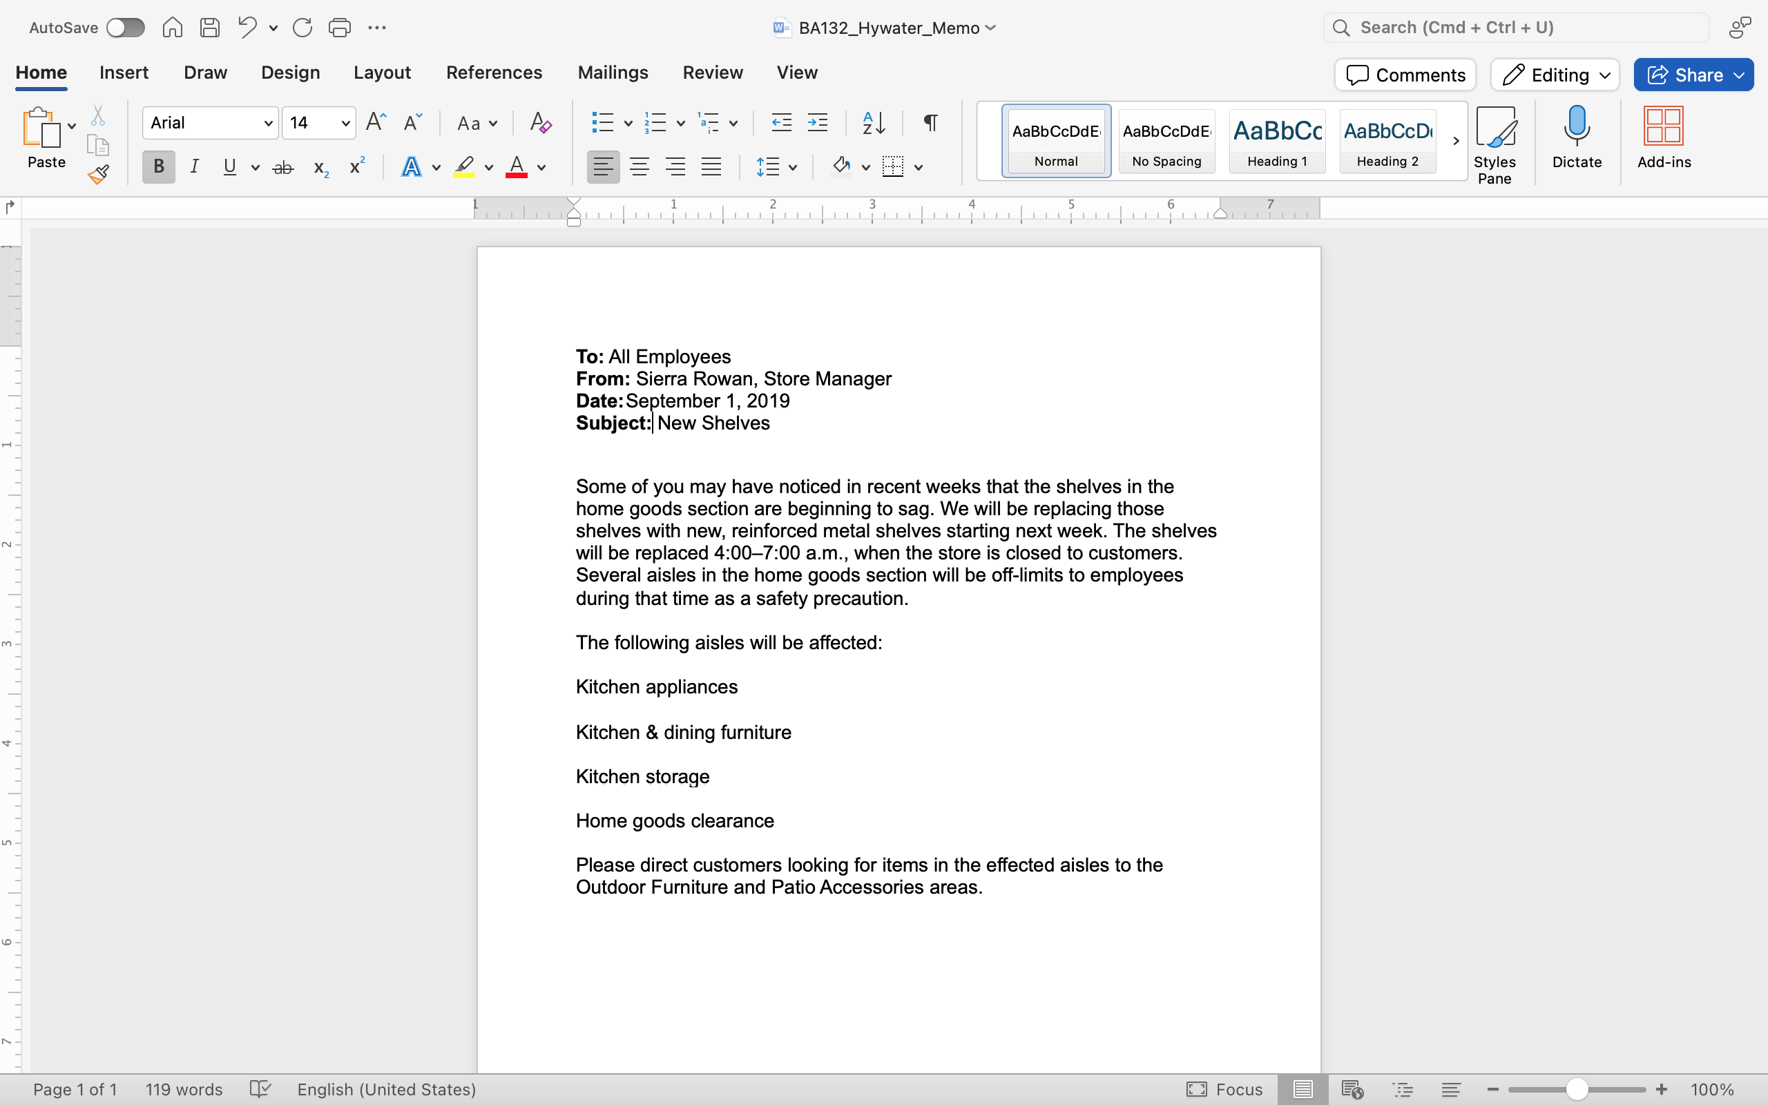Apply the No Spacing style
Viewport: 1768px width, 1105px height.
(1166, 141)
